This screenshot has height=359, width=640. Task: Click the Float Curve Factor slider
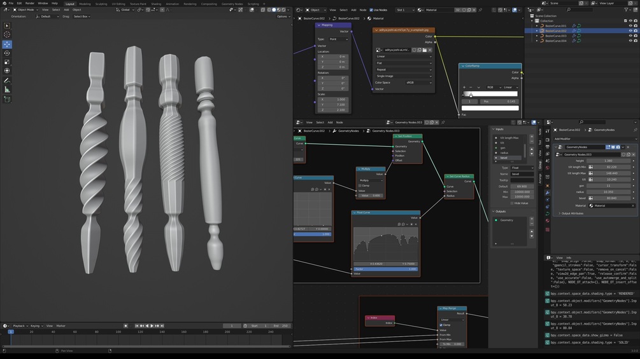[386, 269]
